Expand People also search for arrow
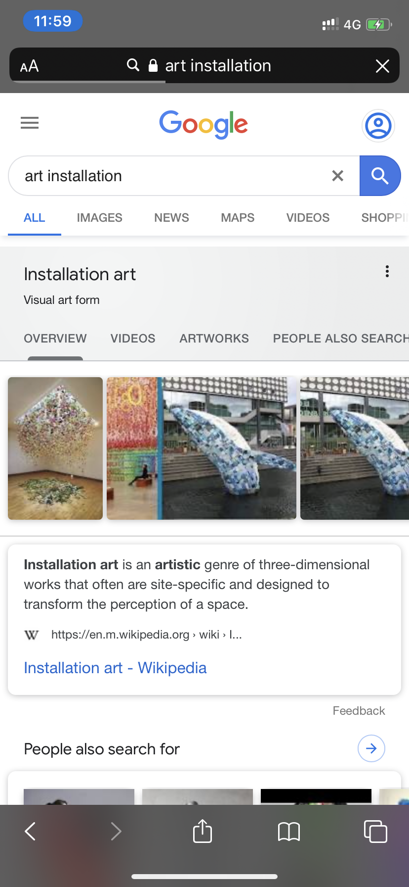This screenshot has height=887, width=409. [x=371, y=748]
